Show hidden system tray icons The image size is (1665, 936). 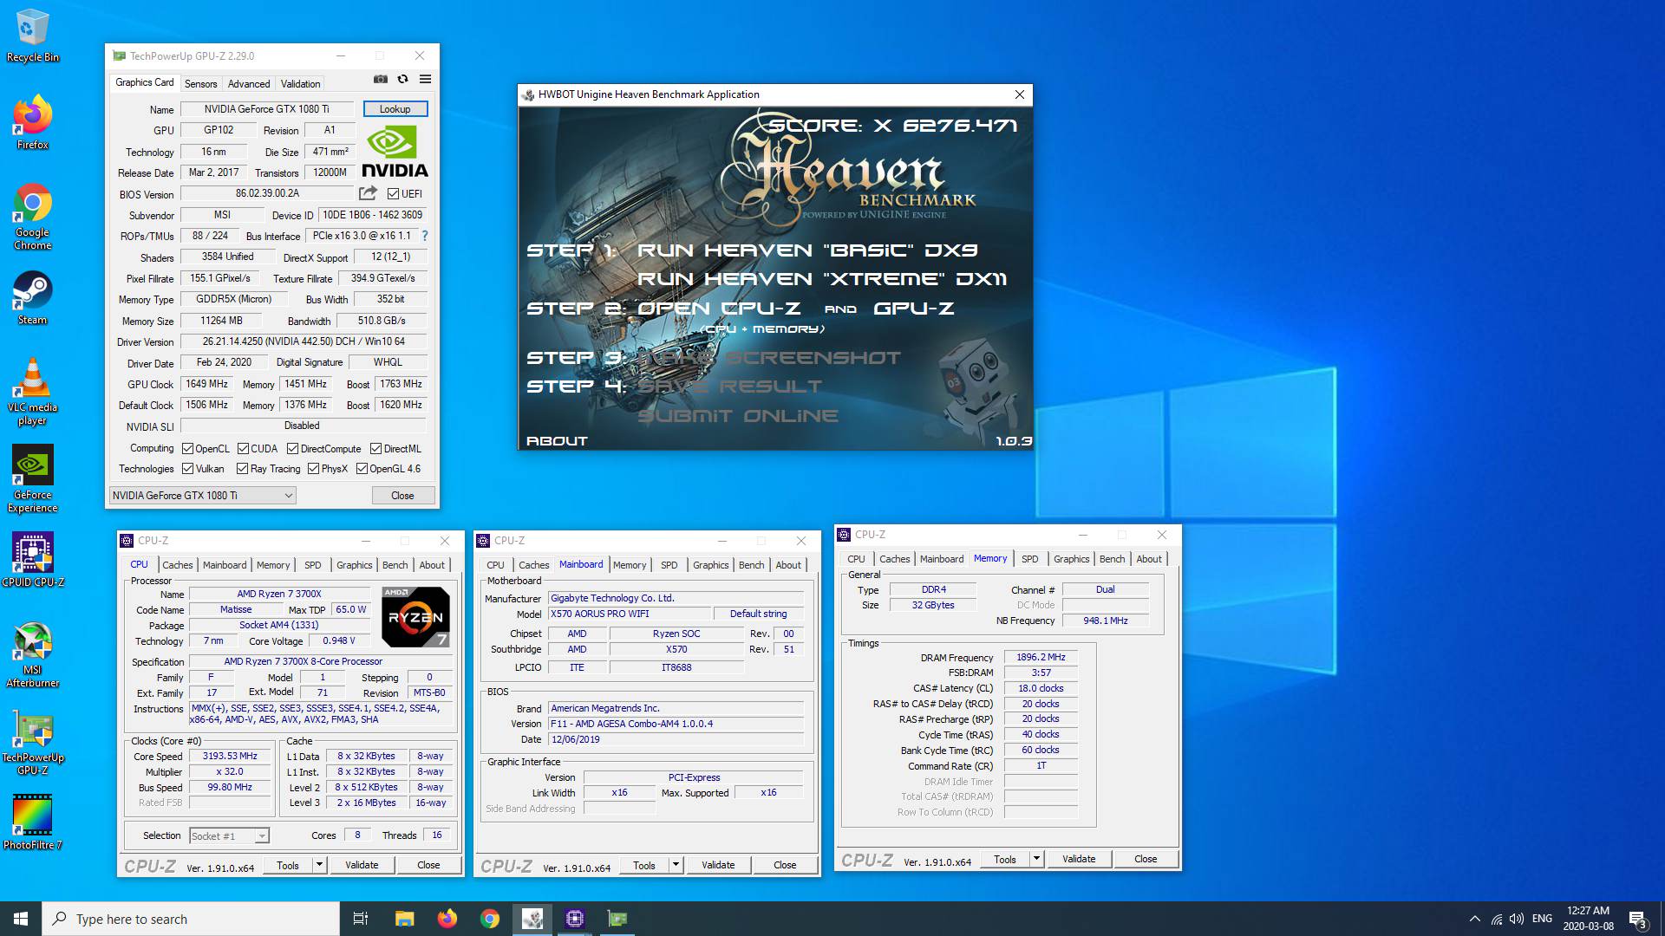1475,919
